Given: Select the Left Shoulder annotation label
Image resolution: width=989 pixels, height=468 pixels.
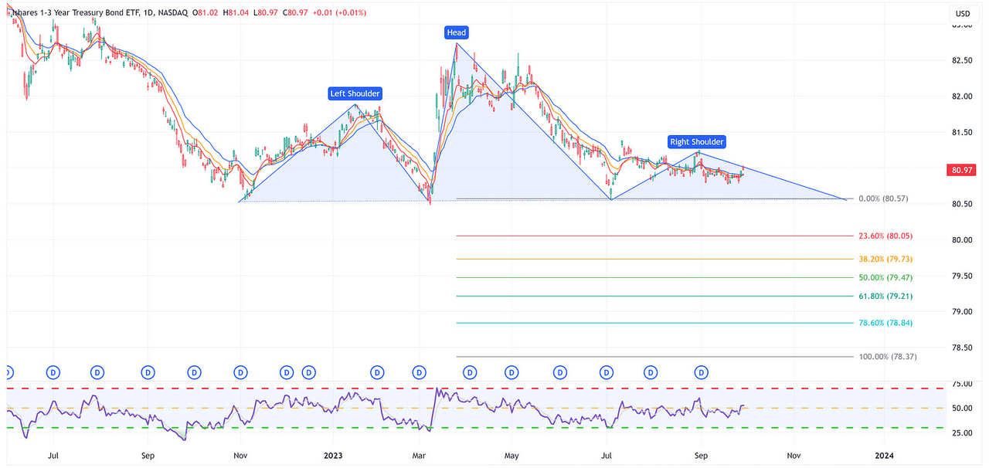Looking at the screenshot, I should 355,93.
